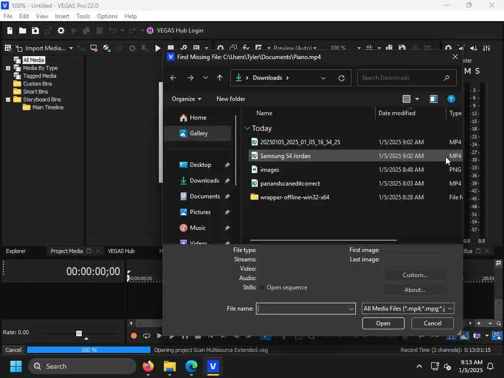Open Firefox from the taskbar

pyautogui.click(x=148, y=366)
